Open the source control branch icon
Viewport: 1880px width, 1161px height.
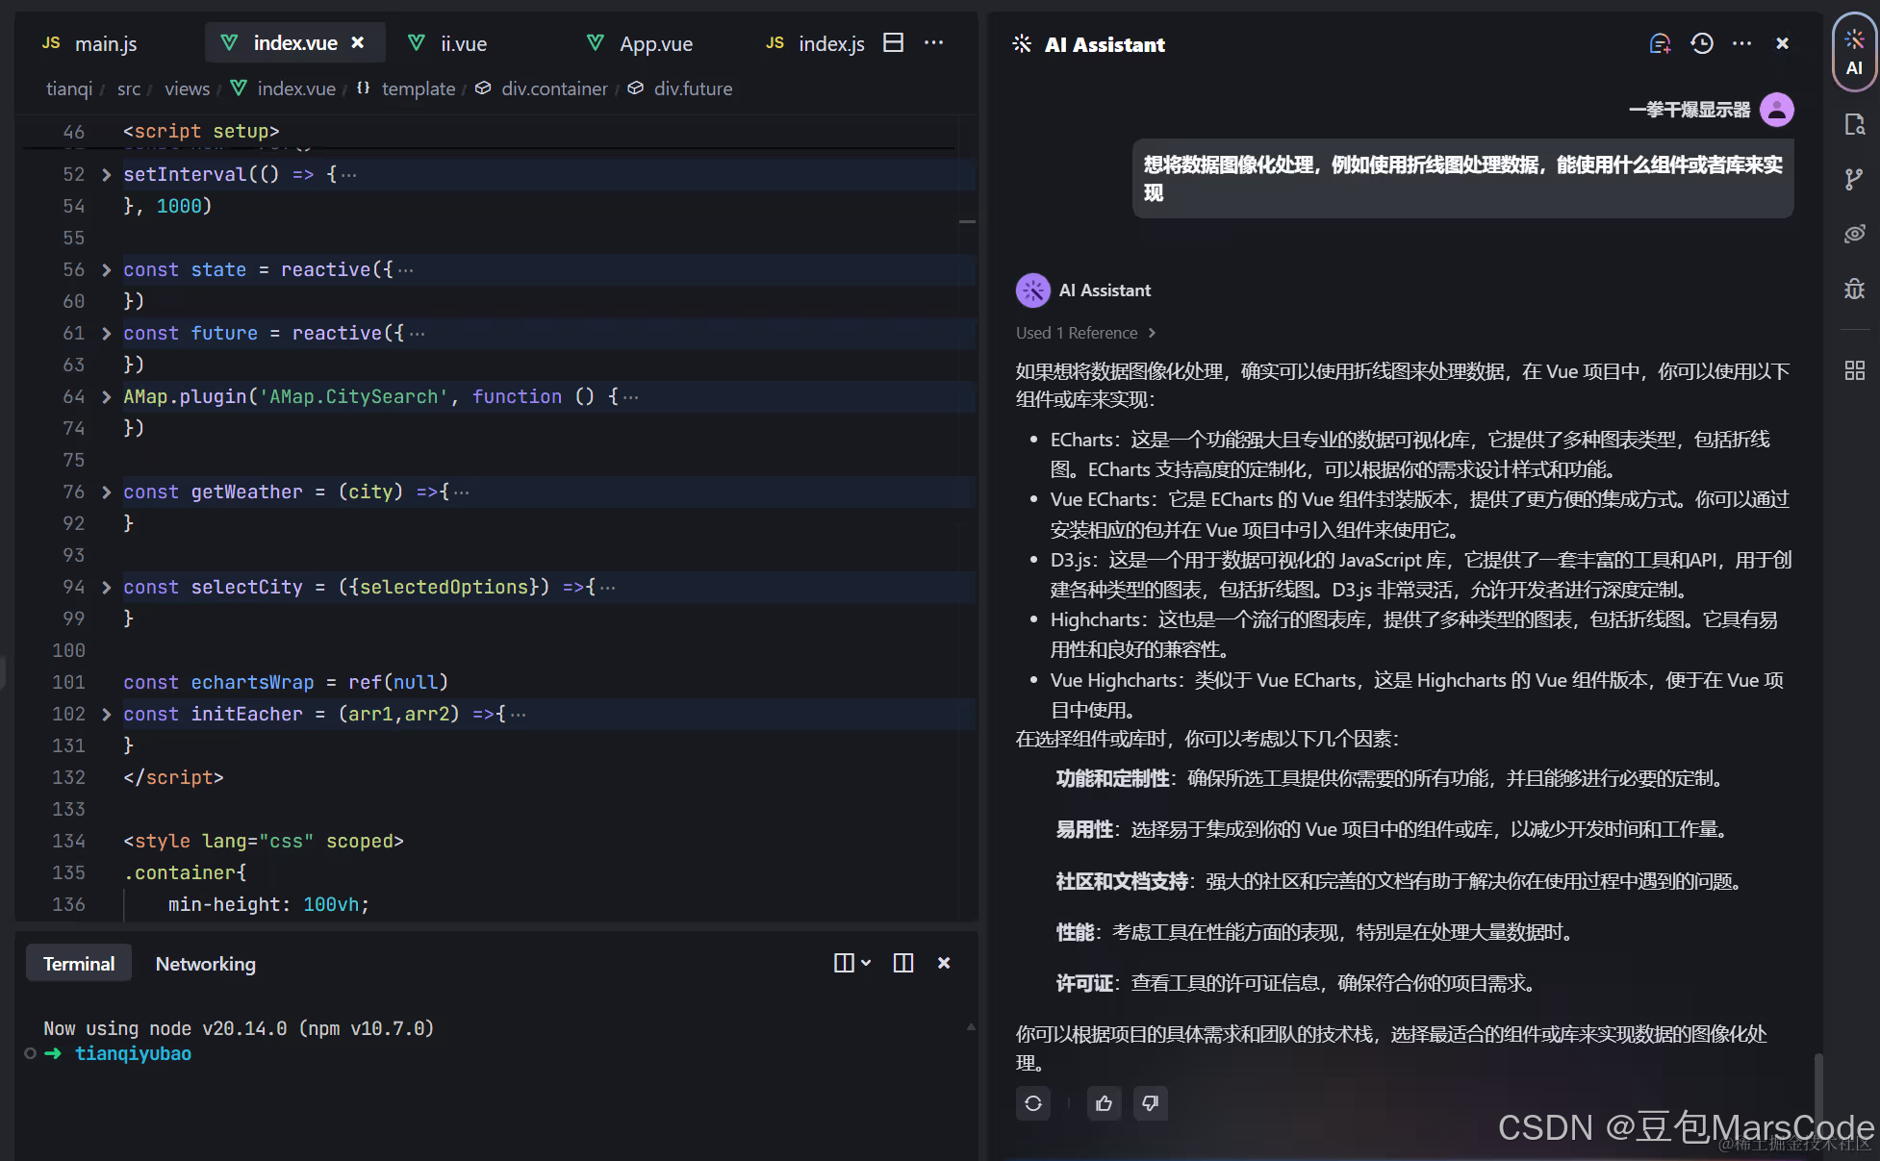tap(1854, 179)
